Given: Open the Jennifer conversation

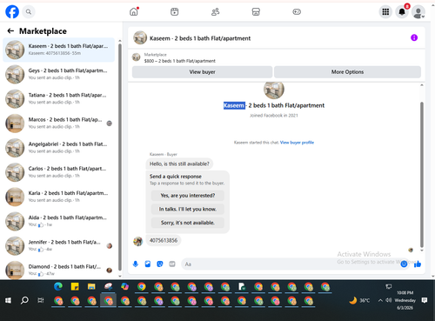Looking at the screenshot, I should tap(58, 245).
